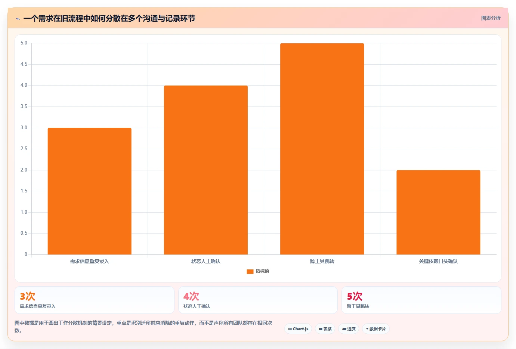Viewport: 516px width, 349px height.
Task: Click the 进度 tag
Action: (349, 329)
